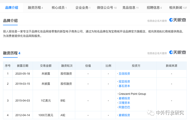Image resolution: width=190 pixels, height=121 pixels.
Task: Select date cell 2020-05-18
Action: coord(23,74)
